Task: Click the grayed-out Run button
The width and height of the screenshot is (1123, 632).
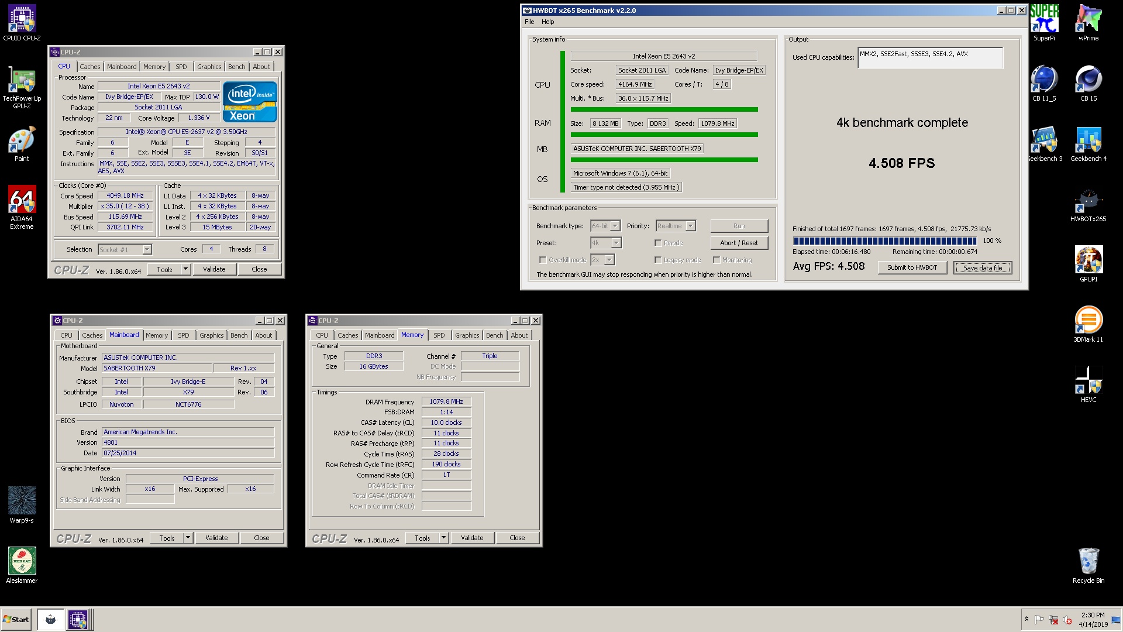Action: click(739, 226)
